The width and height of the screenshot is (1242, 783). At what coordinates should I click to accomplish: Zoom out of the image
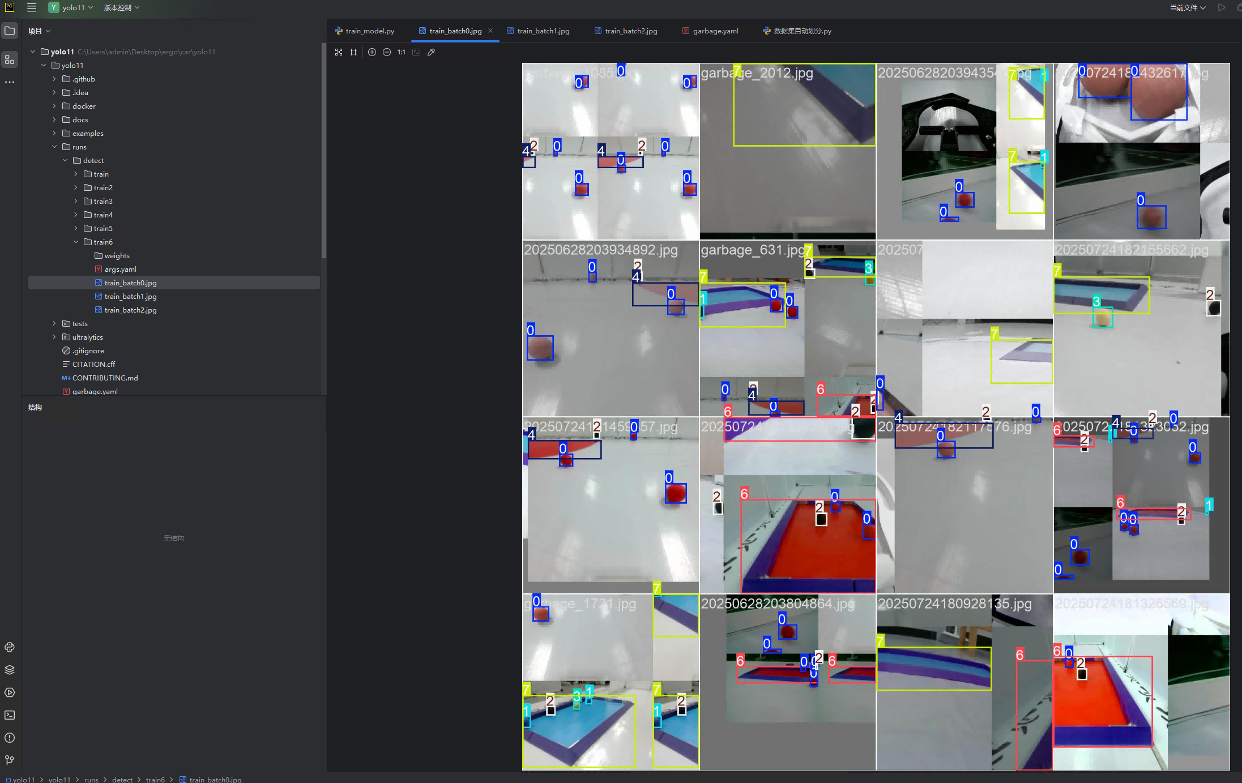[x=387, y=52]
